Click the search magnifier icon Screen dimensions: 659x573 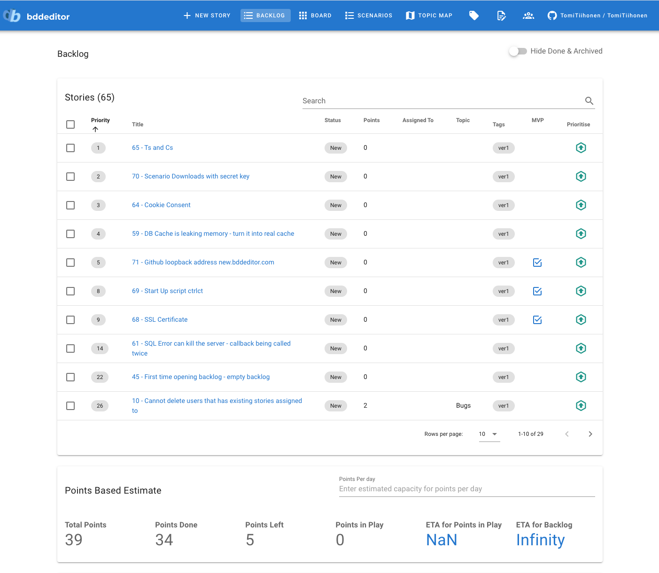(589, 101)
